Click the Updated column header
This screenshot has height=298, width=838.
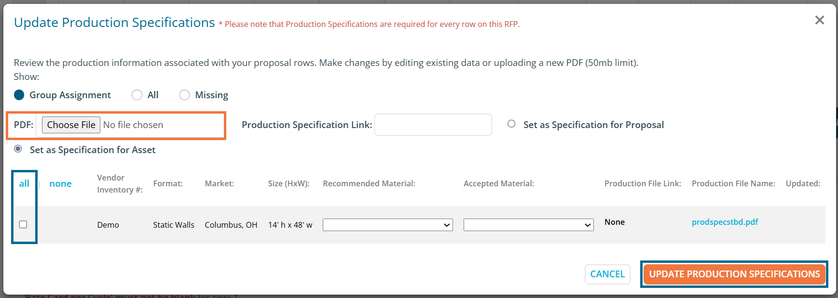click(x=803, y=183)
